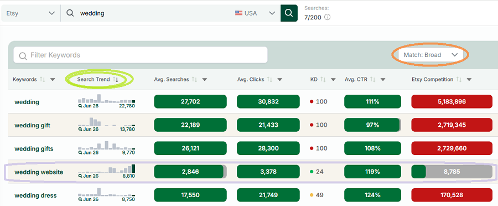Viewport: 498px width, 206px height.
Task: Click the 111% CTR value
Action: click(x=372, y=102)
